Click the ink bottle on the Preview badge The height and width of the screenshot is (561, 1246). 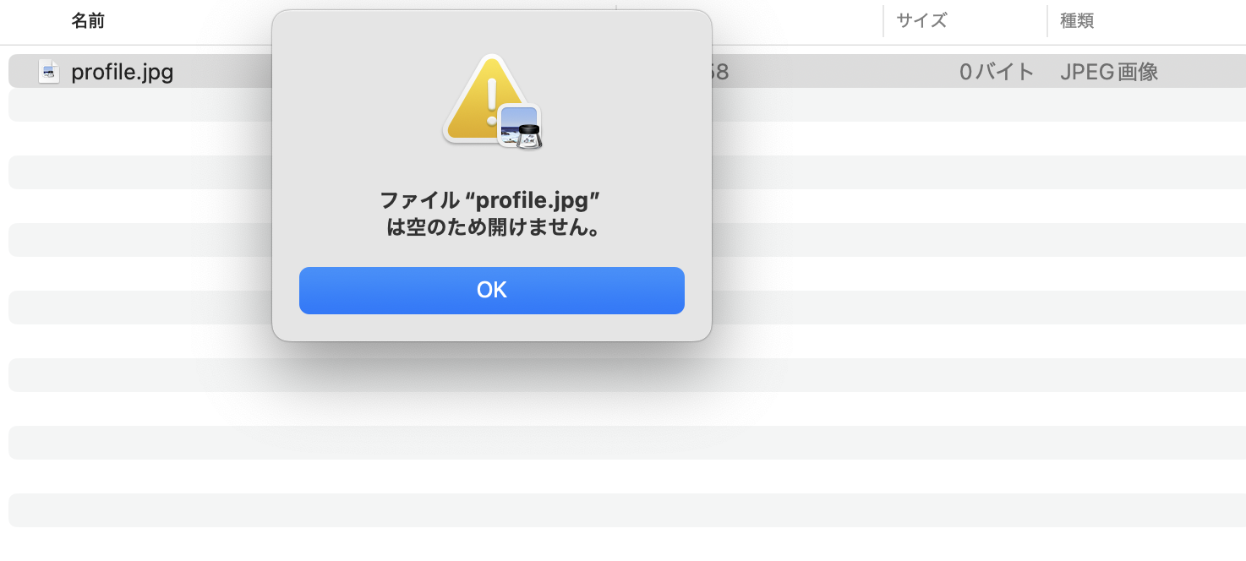(x=527, y=135)
